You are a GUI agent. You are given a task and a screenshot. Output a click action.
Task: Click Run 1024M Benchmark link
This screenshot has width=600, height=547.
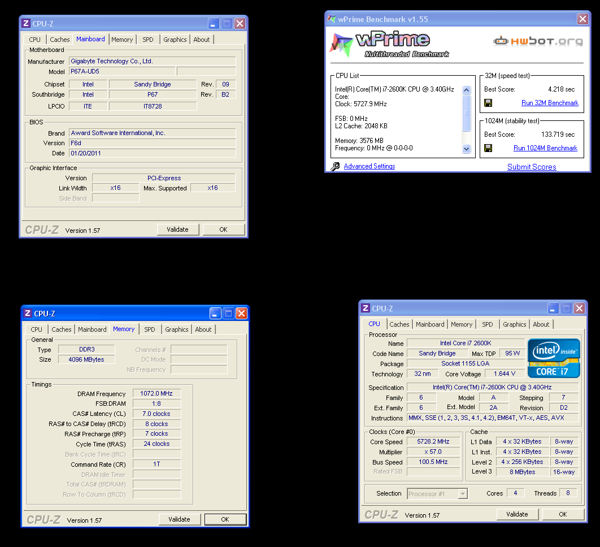[x=545, y=148]
